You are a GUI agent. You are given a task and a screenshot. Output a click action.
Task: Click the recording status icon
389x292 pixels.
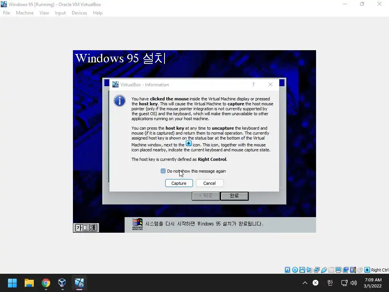click(x=345, y=270)
